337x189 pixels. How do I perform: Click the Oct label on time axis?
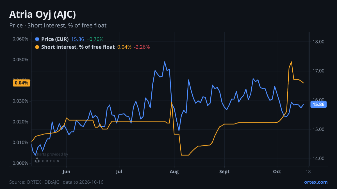[x=277, y=172]
